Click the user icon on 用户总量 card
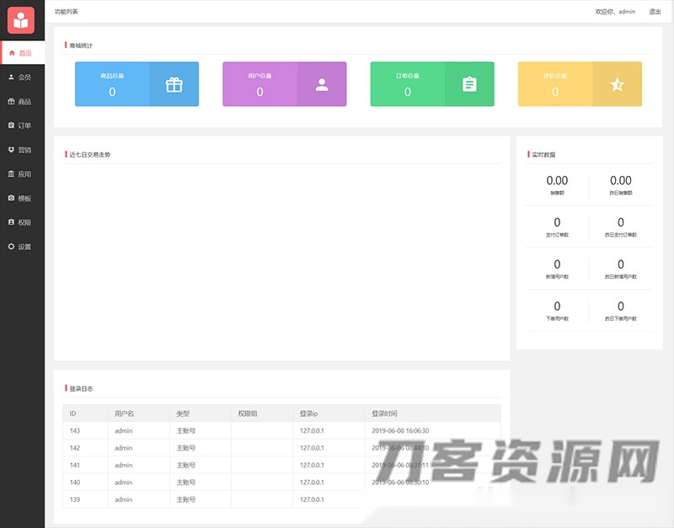 320,83
